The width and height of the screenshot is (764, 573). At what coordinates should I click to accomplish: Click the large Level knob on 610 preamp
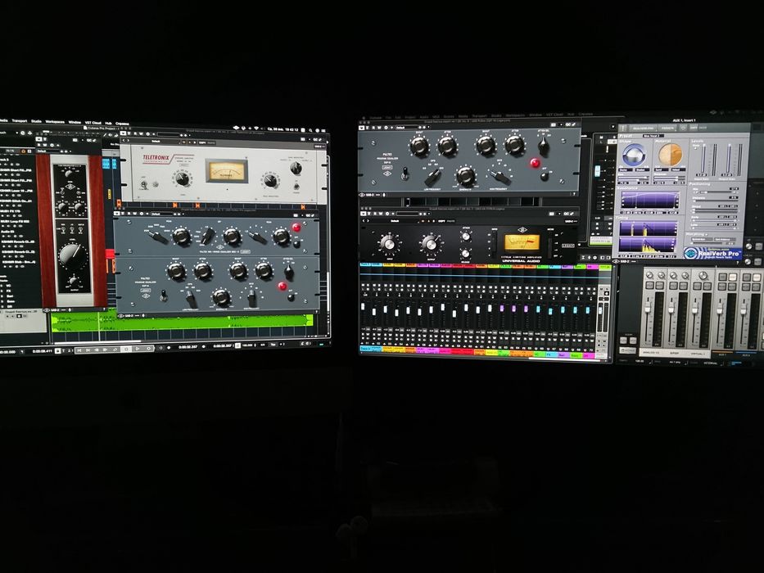(x=71, y=255)
